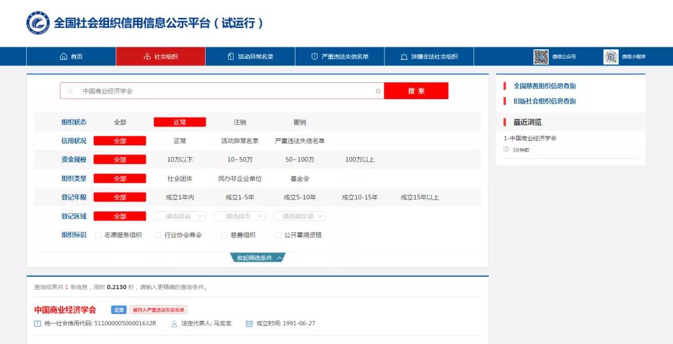Click the calendar icon beside 成立时间
The width and height of the screenshot is (673, 344).
pyautogui.click(x=249, y=324)
